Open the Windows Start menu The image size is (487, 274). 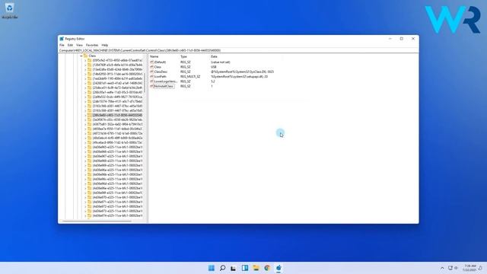pos(212,268)
